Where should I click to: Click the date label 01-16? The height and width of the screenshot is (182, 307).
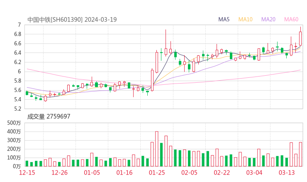124,172
